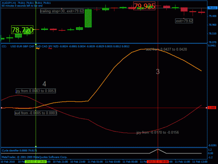Click the orange AUD line marker under the legend
Image resolution: width=218 pixels, height=164 pixels.
coord(38,49)
